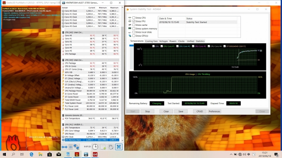This screenshot has width=282, height=158.
Task: Open the Powers tab
Action: pyautogui.click(x=173, y=41)
